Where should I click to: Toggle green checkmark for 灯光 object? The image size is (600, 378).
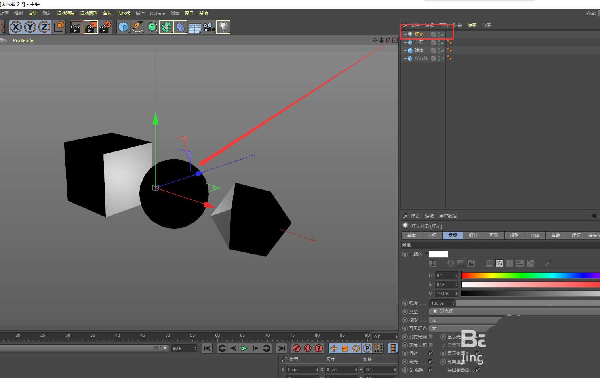point(442,35)
